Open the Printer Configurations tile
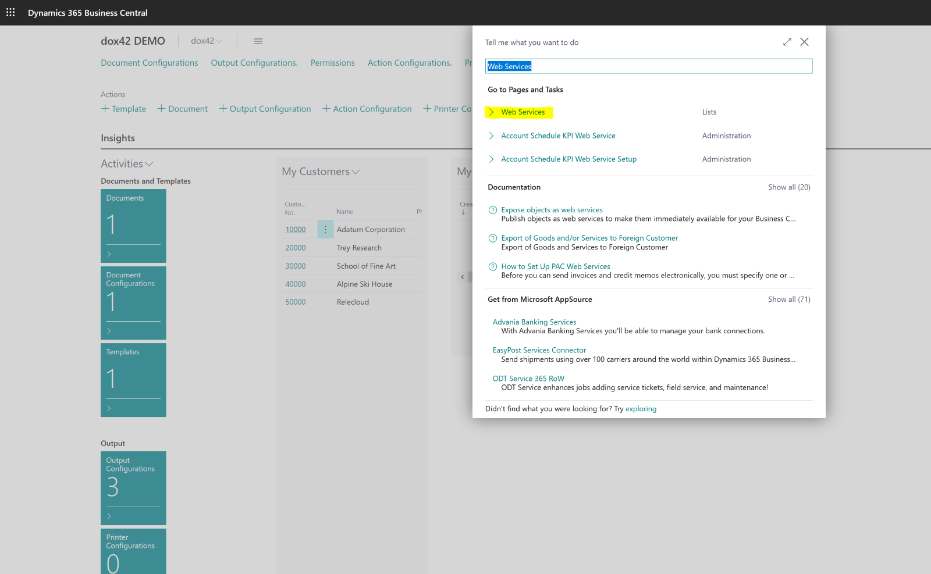 pos(133,551)
